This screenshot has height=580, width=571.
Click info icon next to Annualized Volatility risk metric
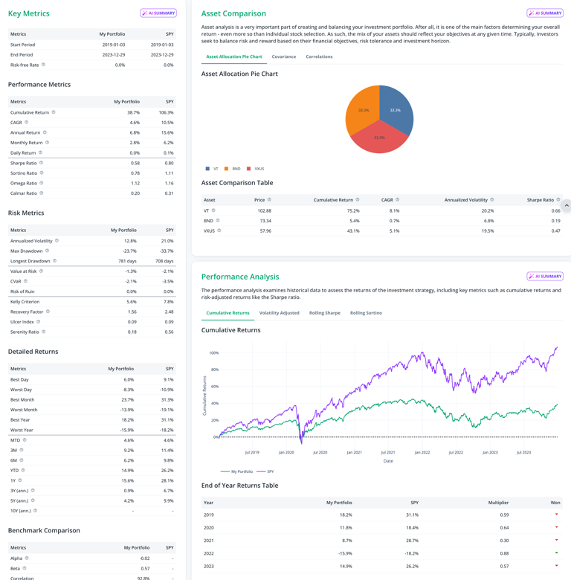pyautogui.click(x=57, y=240)
